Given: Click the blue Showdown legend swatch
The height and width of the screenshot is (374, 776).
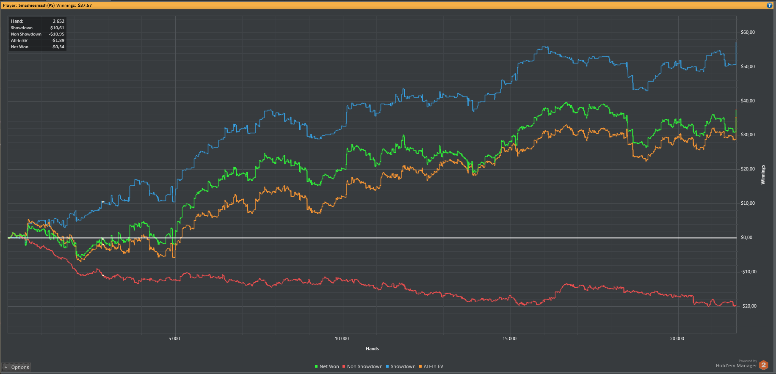Looking at the screenshot, I should click(x=387, y=366).
